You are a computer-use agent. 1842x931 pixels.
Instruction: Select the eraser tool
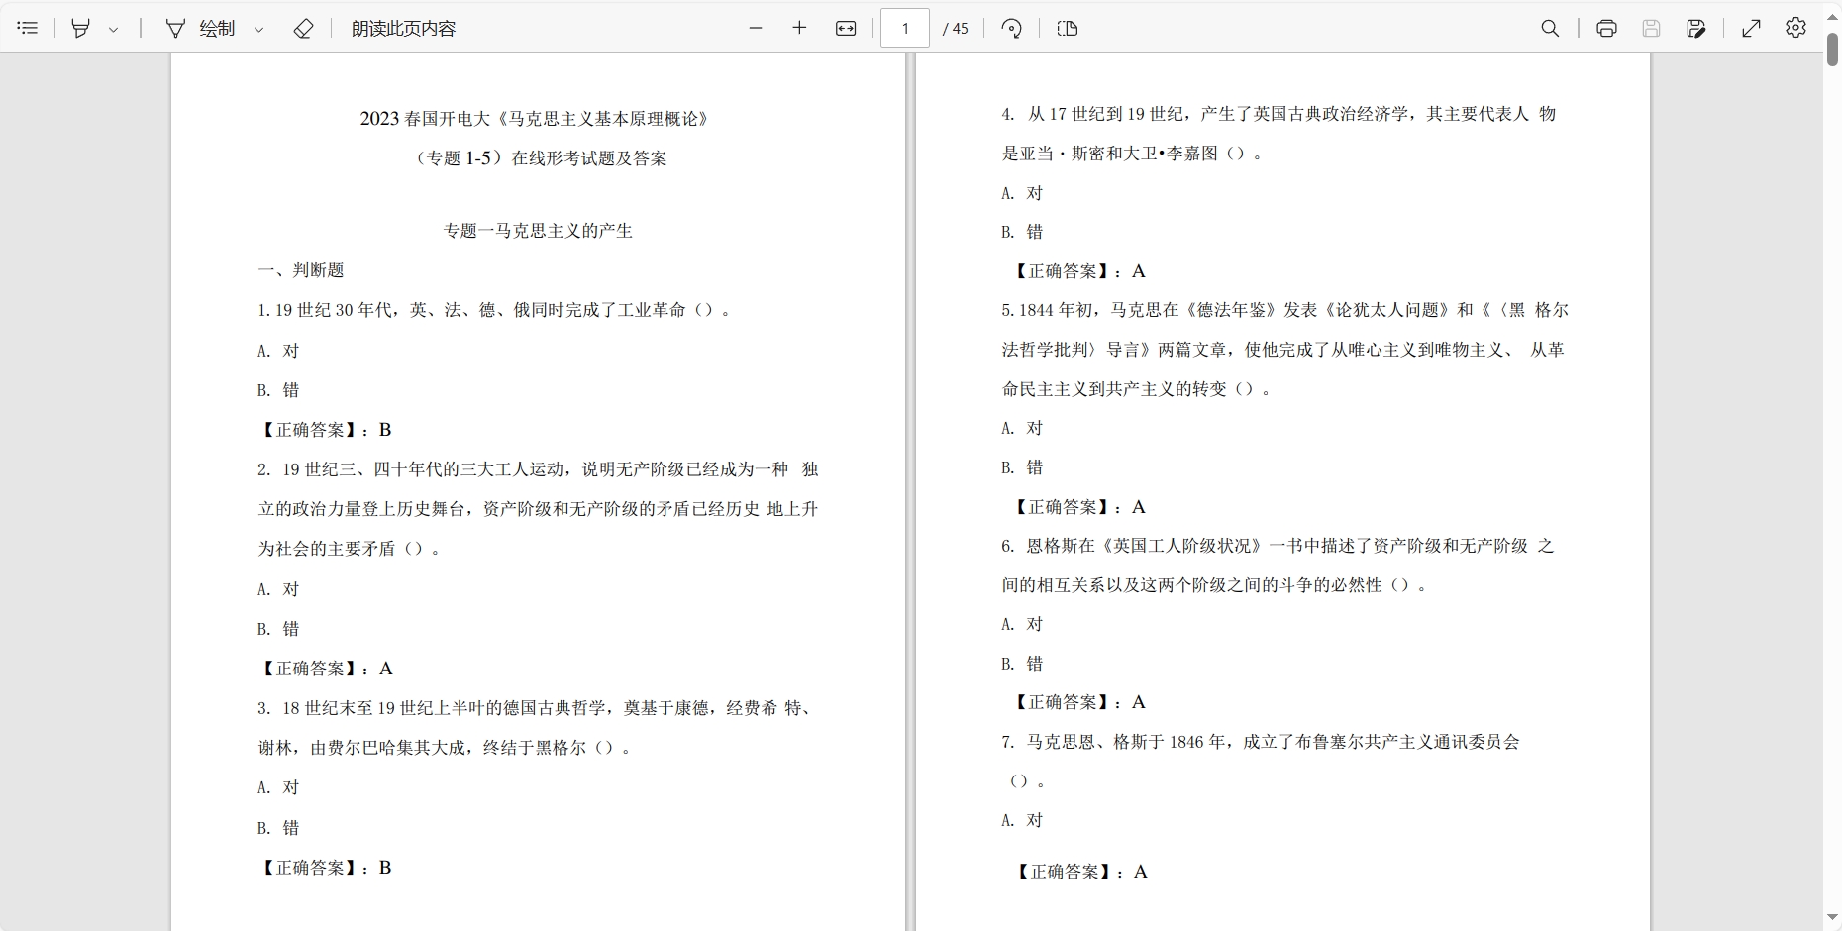click(x=303, y=28)
